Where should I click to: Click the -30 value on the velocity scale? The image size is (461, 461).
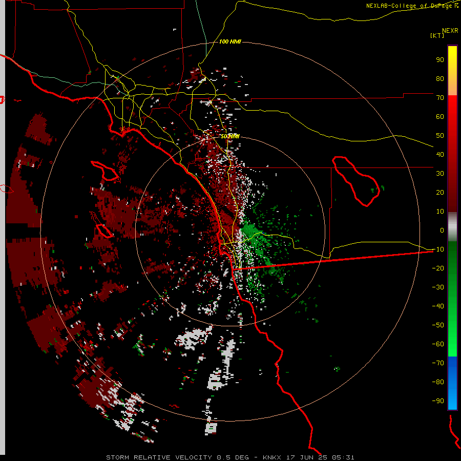click(438, 287)
